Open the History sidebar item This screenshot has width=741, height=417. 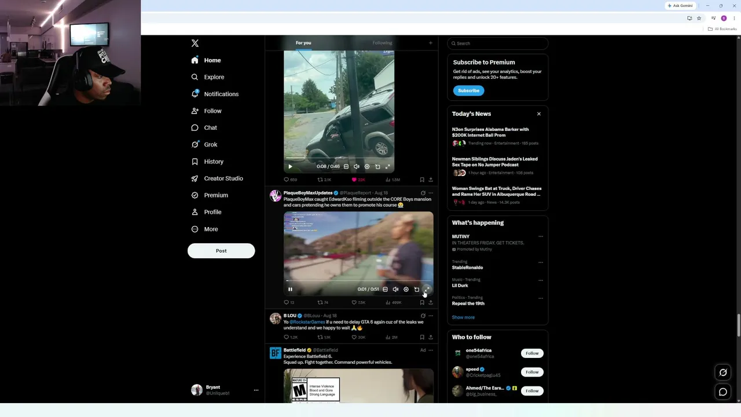[x=207, y=162]
